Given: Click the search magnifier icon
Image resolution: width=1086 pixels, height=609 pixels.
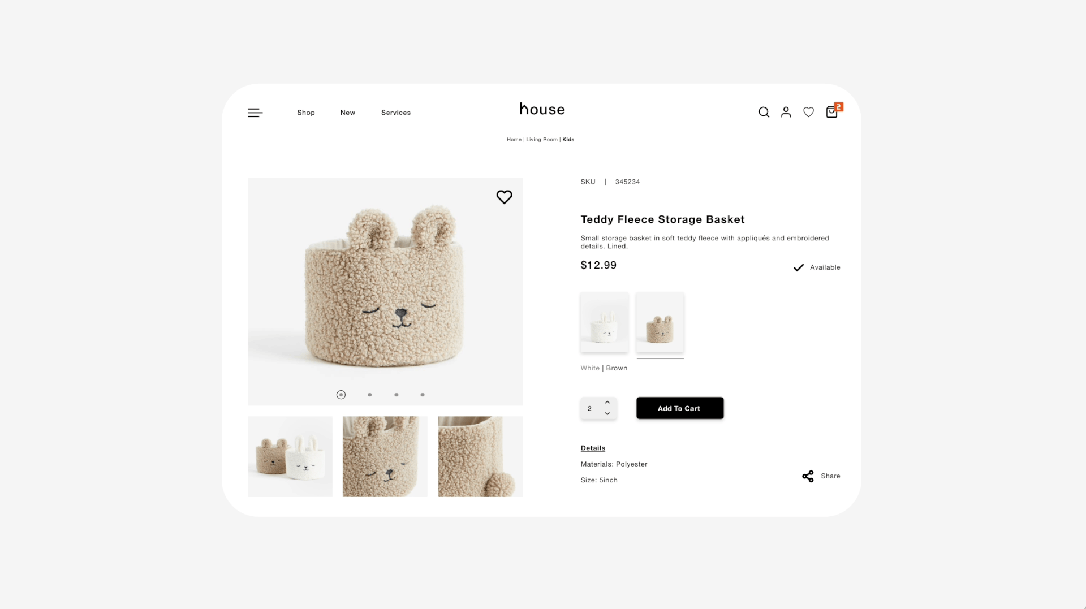Looking at the screenshot, I should [764, 112].
